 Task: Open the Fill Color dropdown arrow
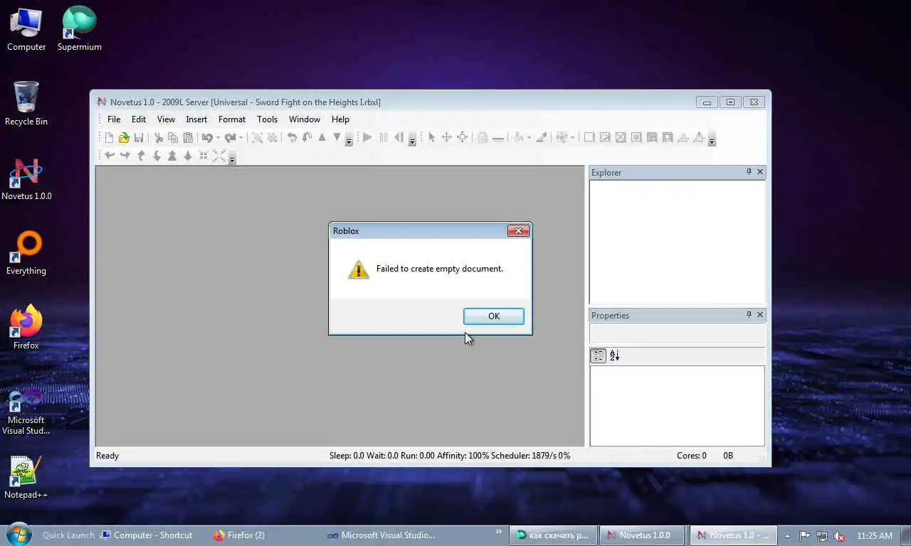(x=529, y=138)
